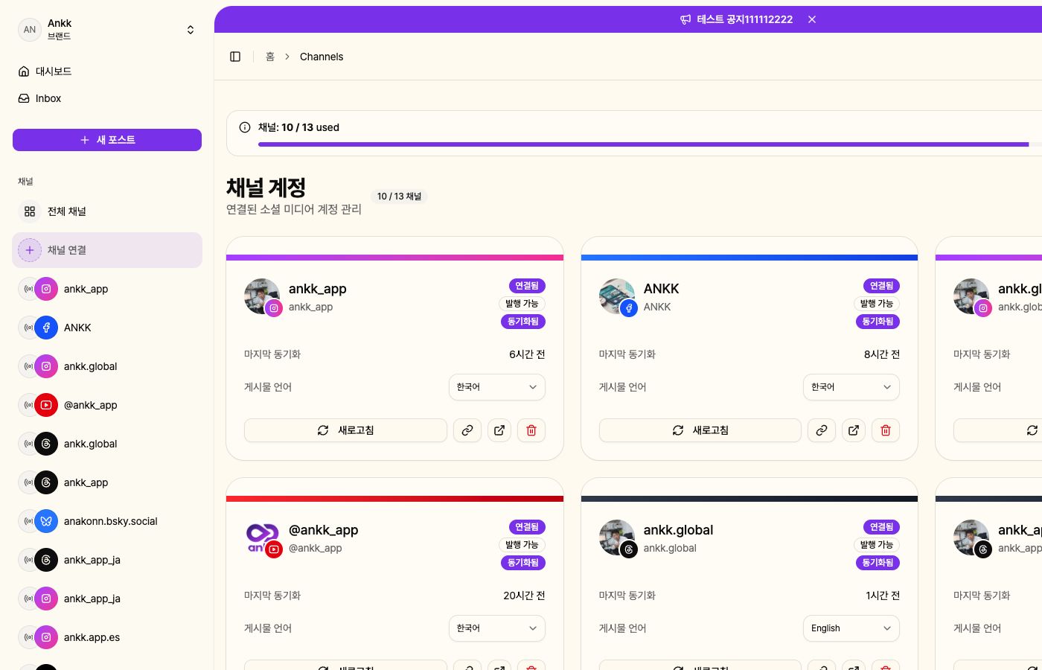Open 한국어 language dropdown on ANKK Facebook card
This screenshot has width=1042, height=670.
tap(851, 387)
